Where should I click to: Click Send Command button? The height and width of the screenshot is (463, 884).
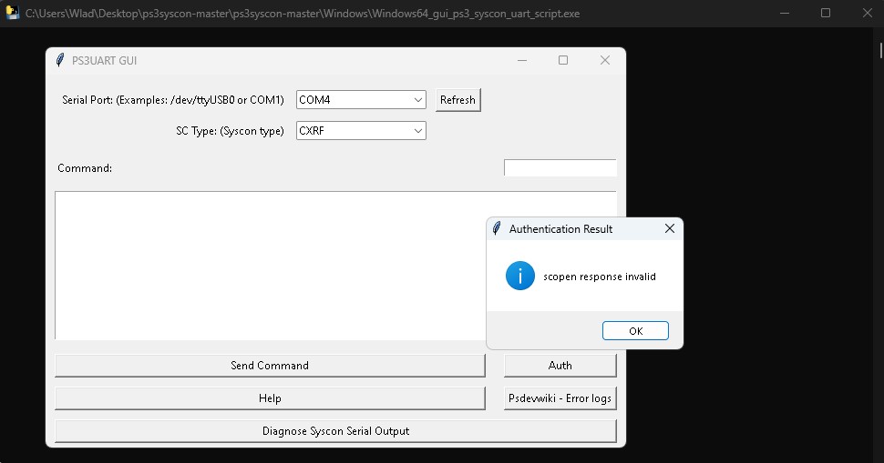click(270, 366)
